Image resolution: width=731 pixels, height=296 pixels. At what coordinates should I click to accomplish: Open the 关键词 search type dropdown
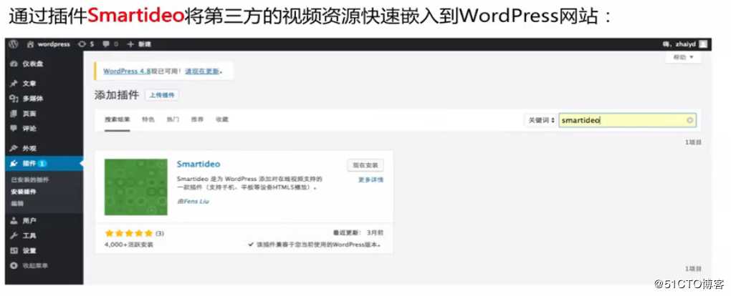tap(541, 120)
